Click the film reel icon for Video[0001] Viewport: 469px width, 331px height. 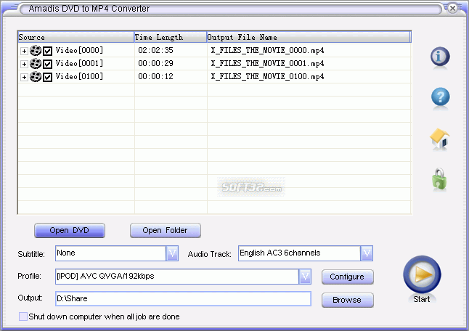36,64
